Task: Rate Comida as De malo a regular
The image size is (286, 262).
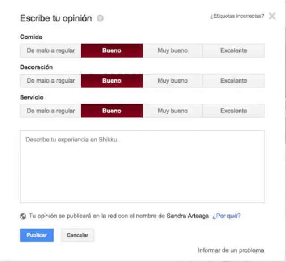Action: click(x=50, y=51)
